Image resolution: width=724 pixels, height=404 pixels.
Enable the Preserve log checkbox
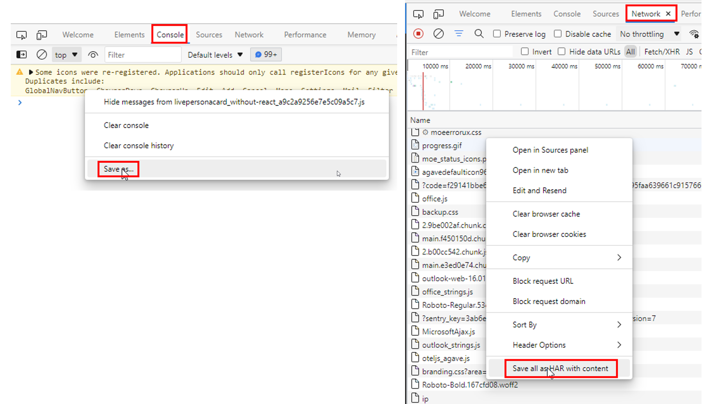(497, 34)
